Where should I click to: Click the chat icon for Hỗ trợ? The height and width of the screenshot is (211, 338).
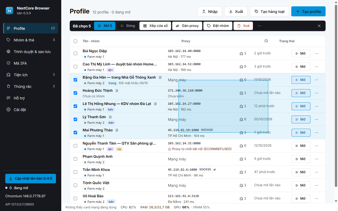pyautogui.click(x=8, y=98)
